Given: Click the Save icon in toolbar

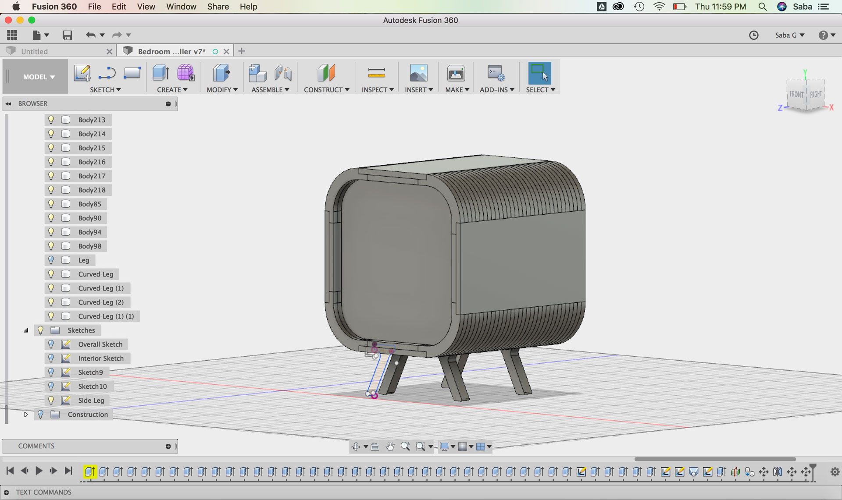Looking at the screenshot, I should 67,35.
